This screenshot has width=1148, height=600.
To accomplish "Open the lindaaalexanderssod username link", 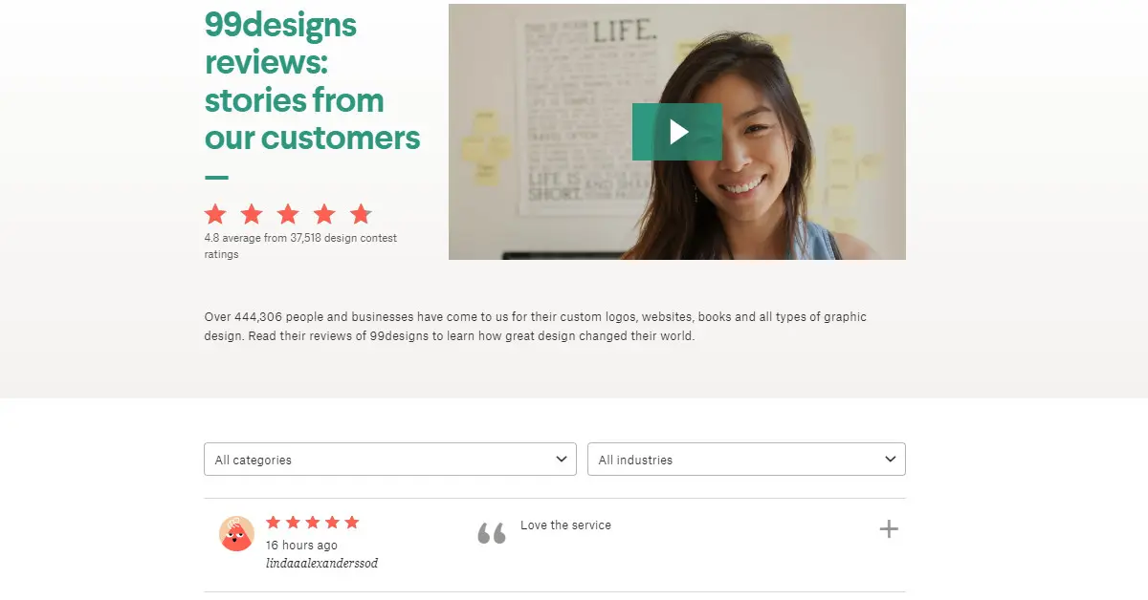I will coord(321,564).
